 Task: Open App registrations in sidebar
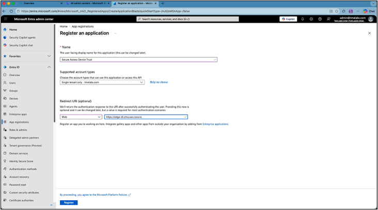(x=19, y=122)
